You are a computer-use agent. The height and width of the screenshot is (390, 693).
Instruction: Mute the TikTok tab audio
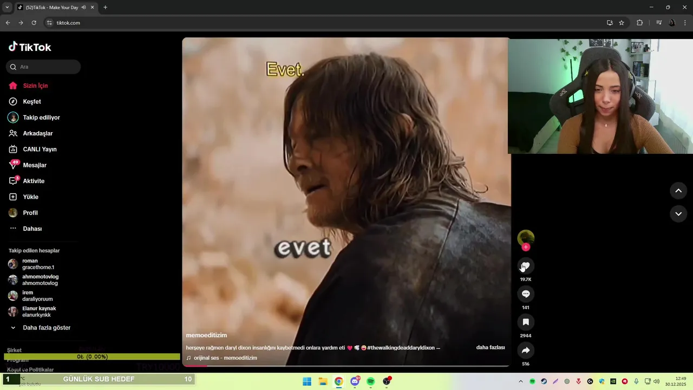click(83, 8)
